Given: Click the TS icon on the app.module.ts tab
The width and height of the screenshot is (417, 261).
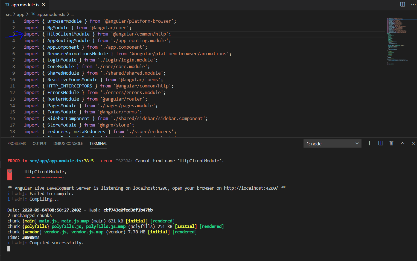Looking at the screenshot, I should [x=7, y=4].
